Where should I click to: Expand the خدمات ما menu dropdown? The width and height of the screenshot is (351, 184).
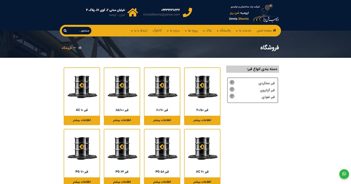click(243, 30)
